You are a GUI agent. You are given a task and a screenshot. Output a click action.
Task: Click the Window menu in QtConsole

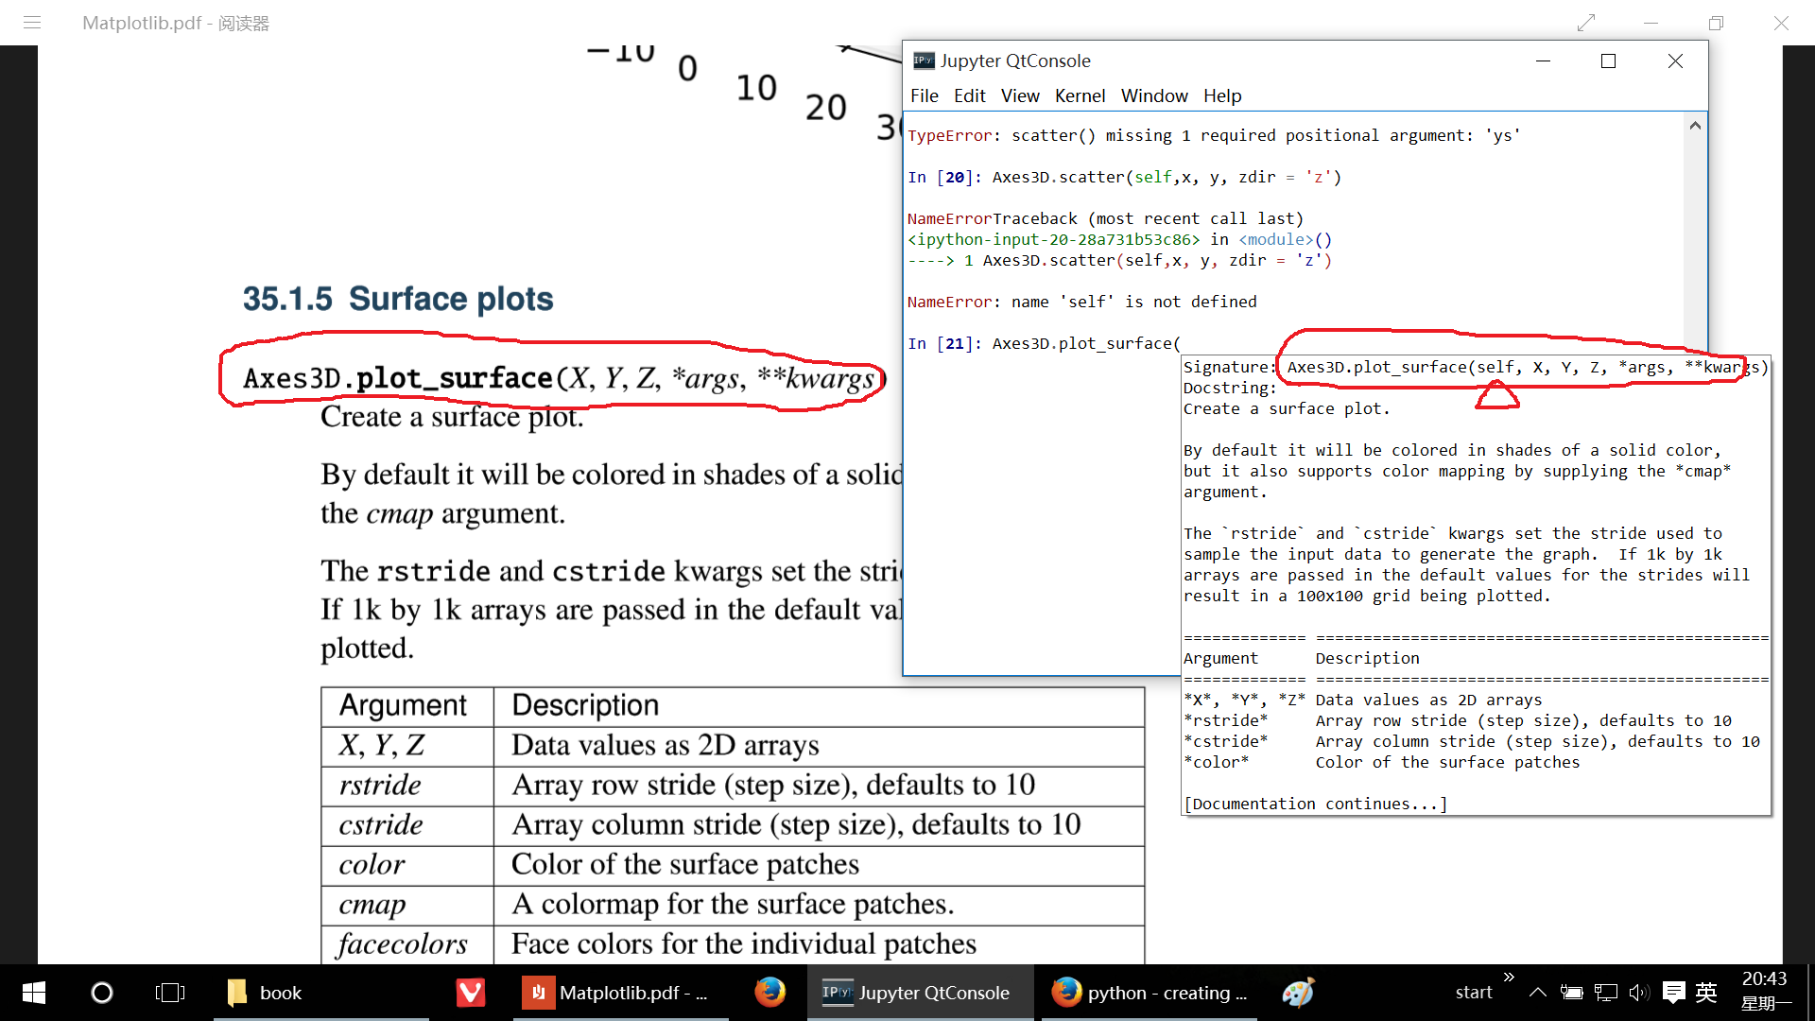1153,96
